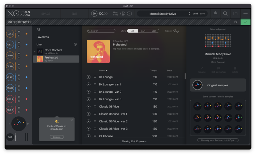Open the Preheated pack cover thumbnail
256x155 pixels.
point(98,51)
